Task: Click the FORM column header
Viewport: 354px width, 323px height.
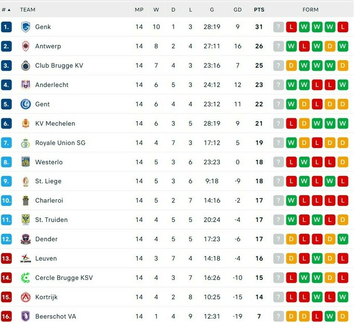Action: (x=310, y=9)
